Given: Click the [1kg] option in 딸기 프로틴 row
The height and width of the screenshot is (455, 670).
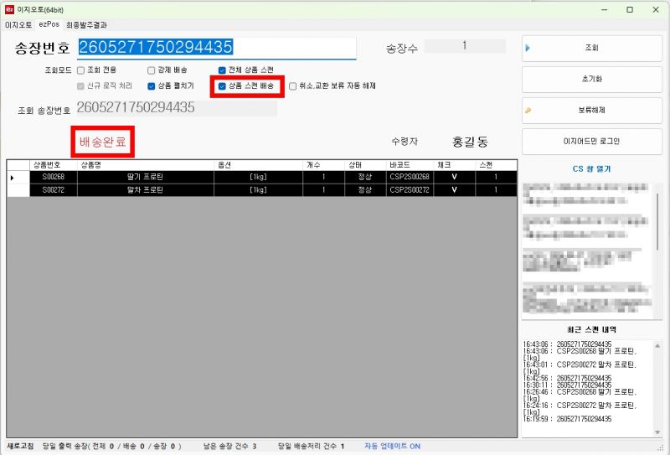Looking at the screenshot, I should [x=259, y=177].
